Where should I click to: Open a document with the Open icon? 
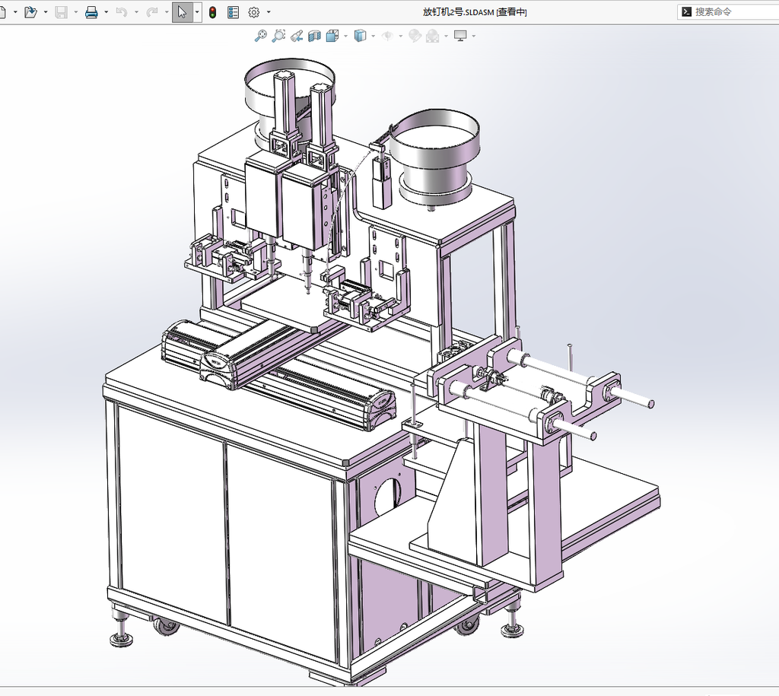tap(30, 12)
